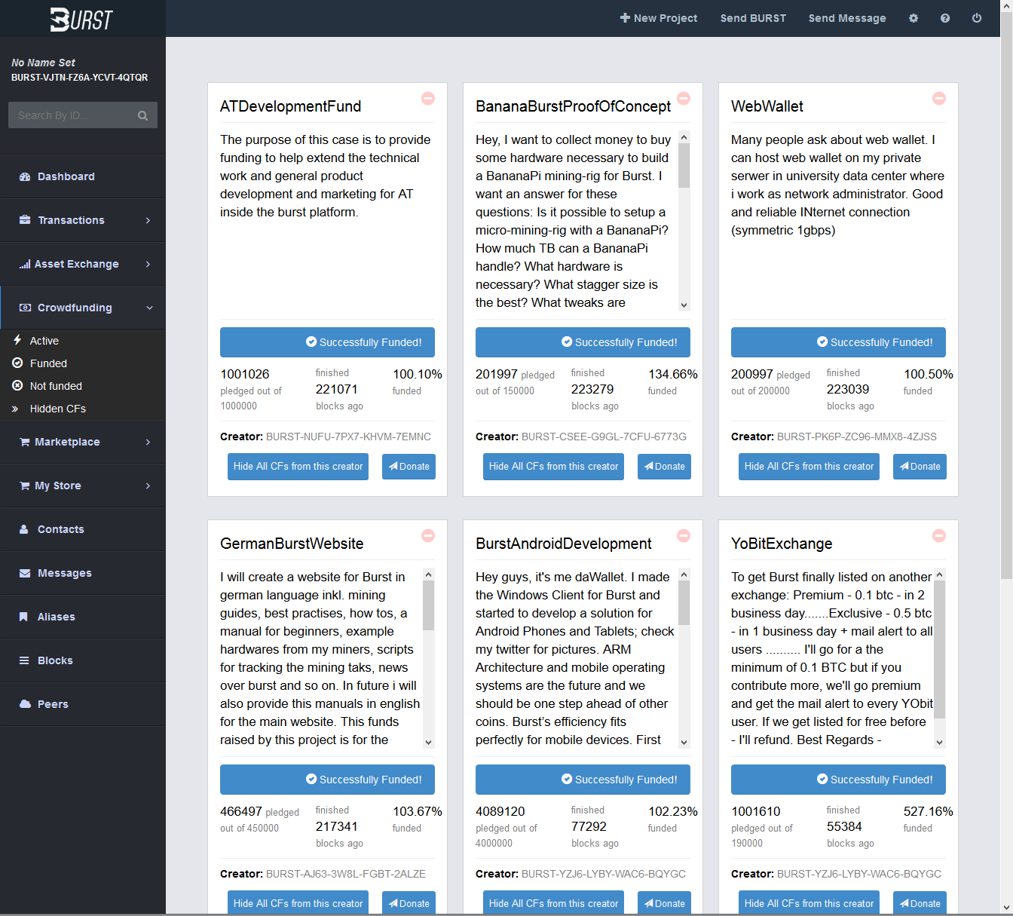Donate to BananaBurstProofOfConcept

click(x=665, y=467)
